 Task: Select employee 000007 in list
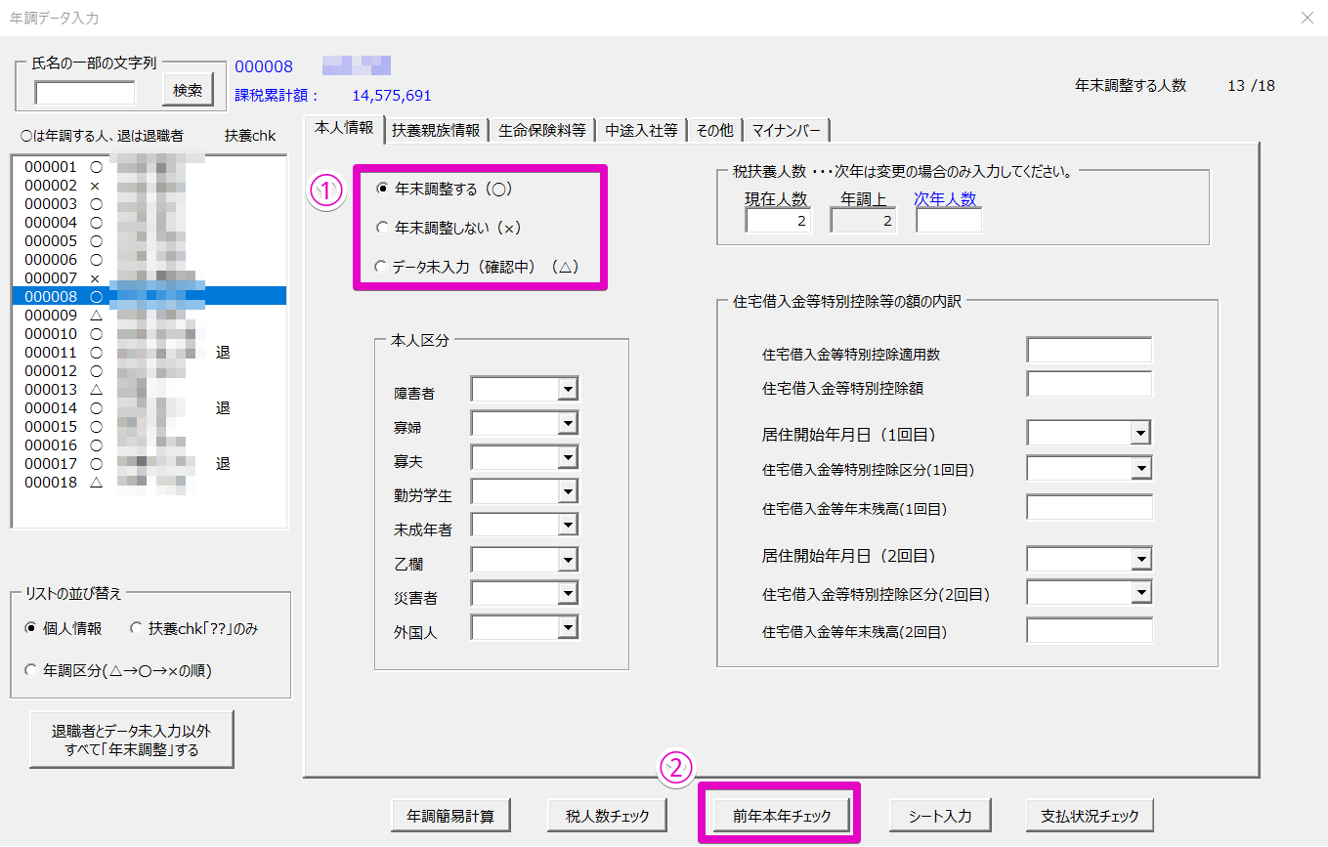coord(150,278)
